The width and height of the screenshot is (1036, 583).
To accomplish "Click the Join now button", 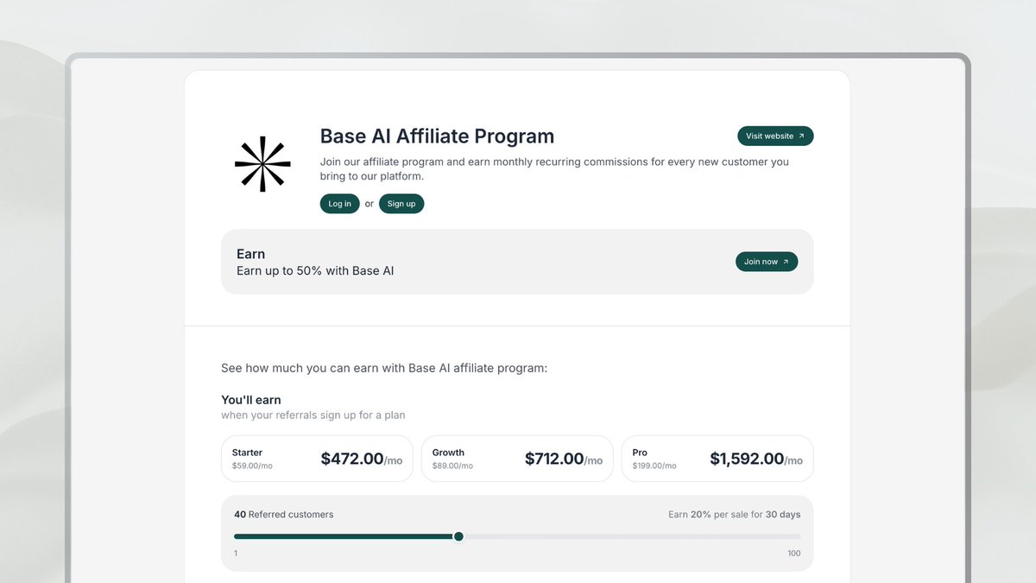I will pyautogui.click(x=767, y=262).
